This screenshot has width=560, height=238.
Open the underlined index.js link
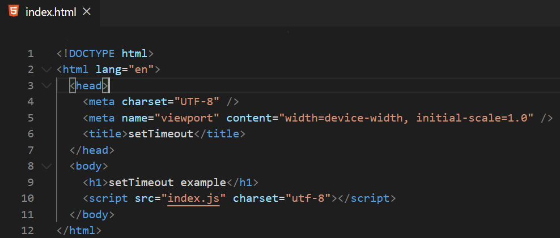pyautogui.click(x=193, y=198)
